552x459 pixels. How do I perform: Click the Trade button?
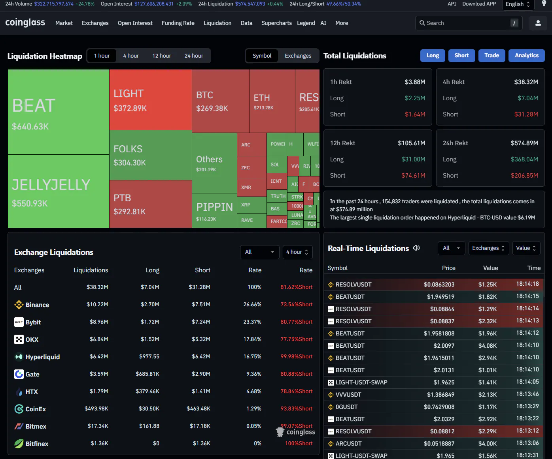[x=492, y=56]
